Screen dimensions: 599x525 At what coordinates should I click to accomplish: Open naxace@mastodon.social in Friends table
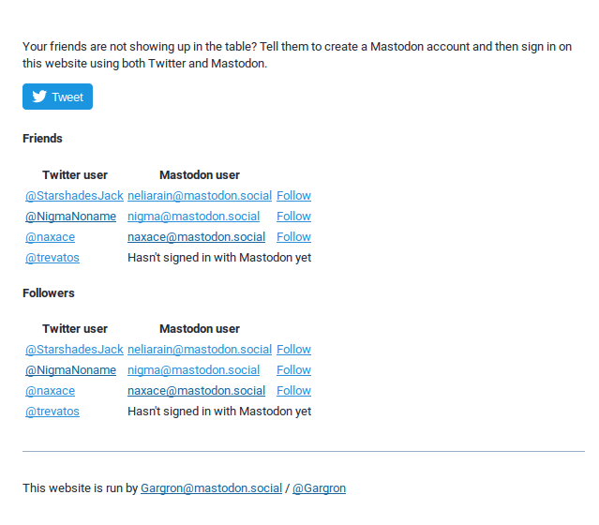coord(196,237)
